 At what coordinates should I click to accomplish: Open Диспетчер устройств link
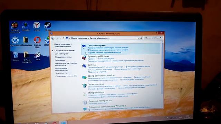[98, 72]
